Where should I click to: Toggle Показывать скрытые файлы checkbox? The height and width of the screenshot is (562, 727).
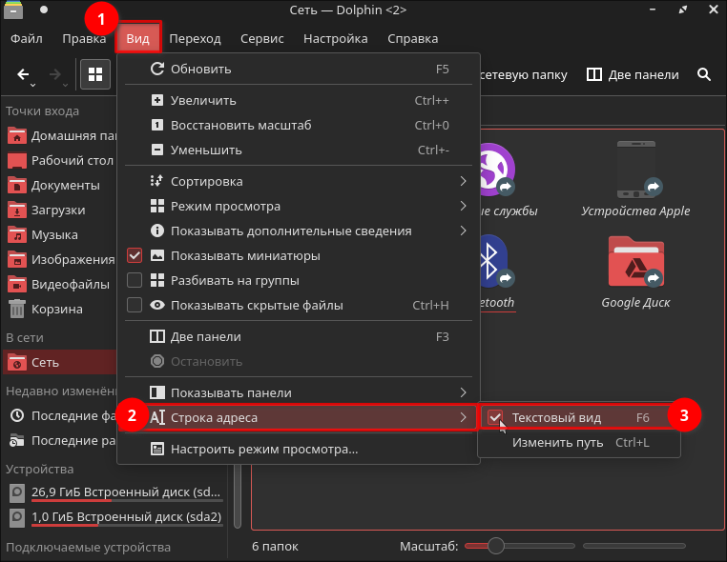click(135, 306)
